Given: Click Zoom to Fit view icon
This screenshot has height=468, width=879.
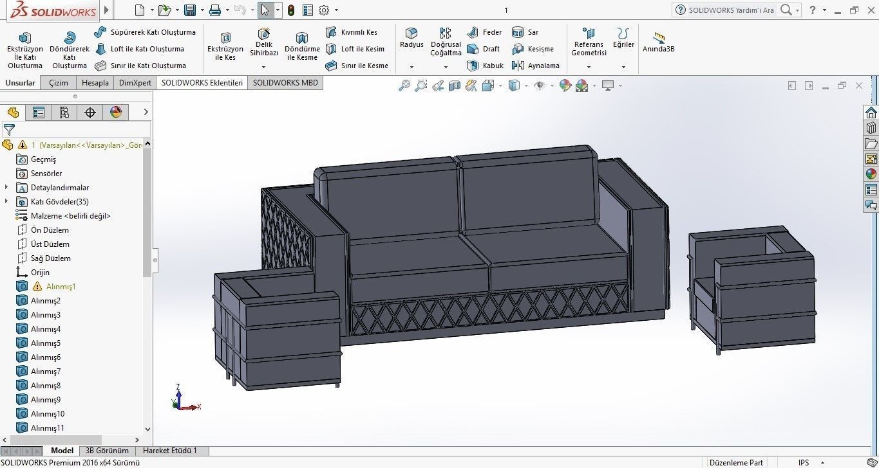Looking at the screenshot, I should click(404, 85).
